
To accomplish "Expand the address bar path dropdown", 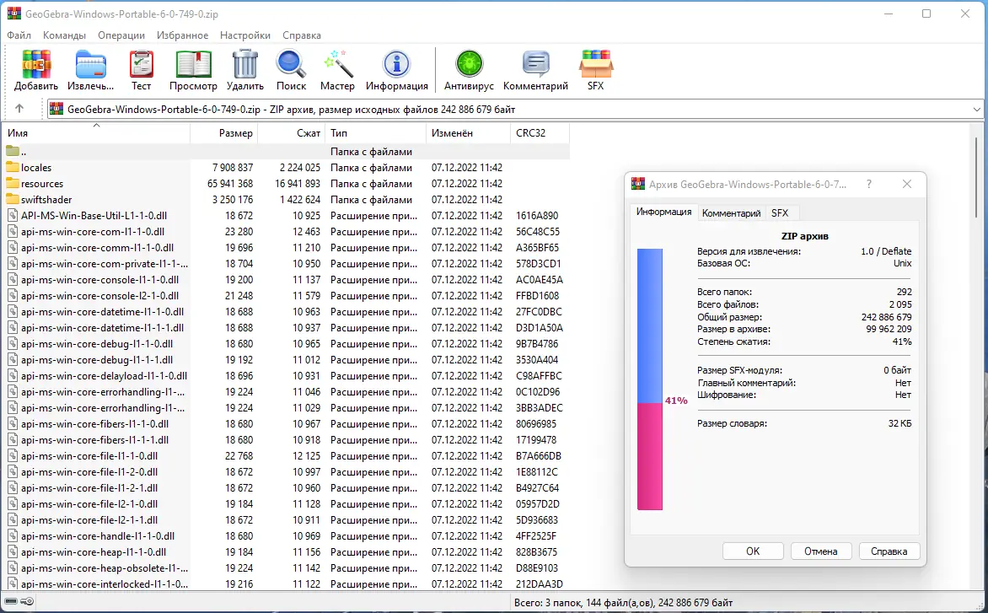I will (x=976, y=110).
